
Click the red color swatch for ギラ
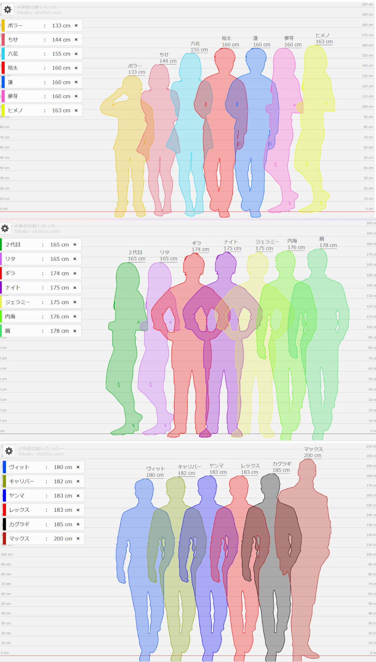(1, 273)
